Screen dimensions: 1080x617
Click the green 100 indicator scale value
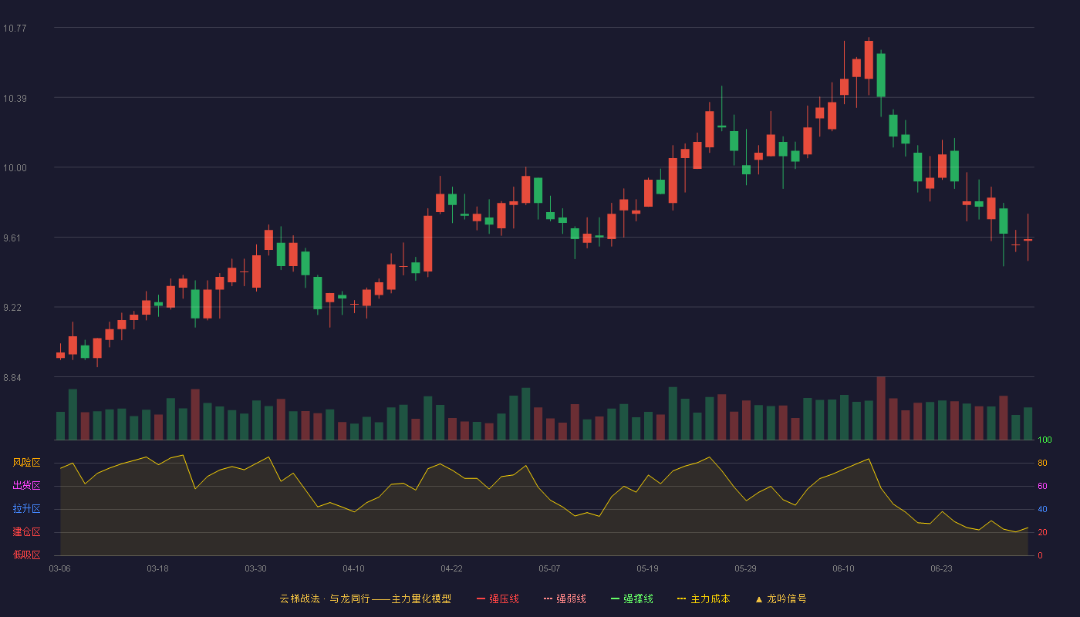coord(1045,440)
